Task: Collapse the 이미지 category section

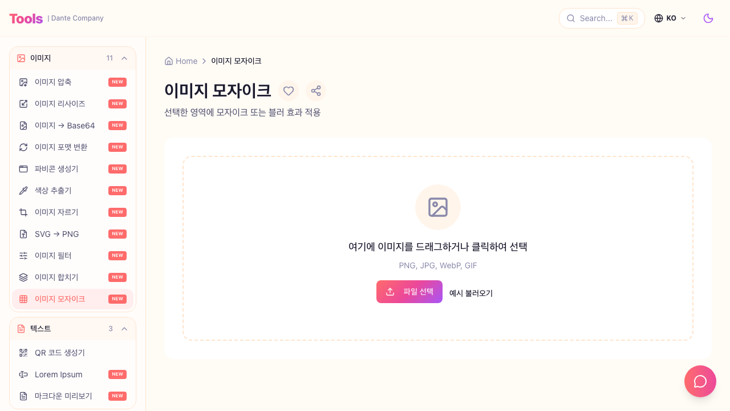Action: pyautogui.click(x=124, y=58)
